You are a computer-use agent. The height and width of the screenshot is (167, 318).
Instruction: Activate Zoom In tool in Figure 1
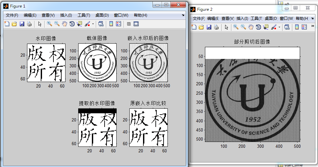point(49,24)
